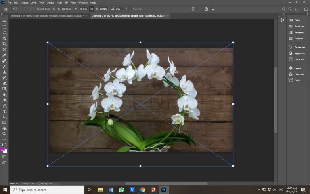
Task: Open the Color panel
Action: pos(298,20)
